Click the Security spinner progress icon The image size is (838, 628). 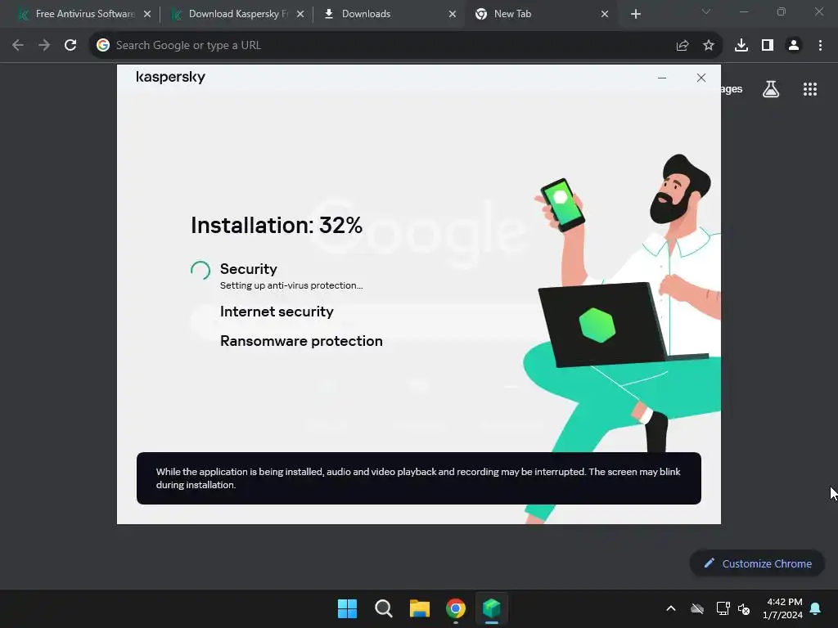point(200,270)
